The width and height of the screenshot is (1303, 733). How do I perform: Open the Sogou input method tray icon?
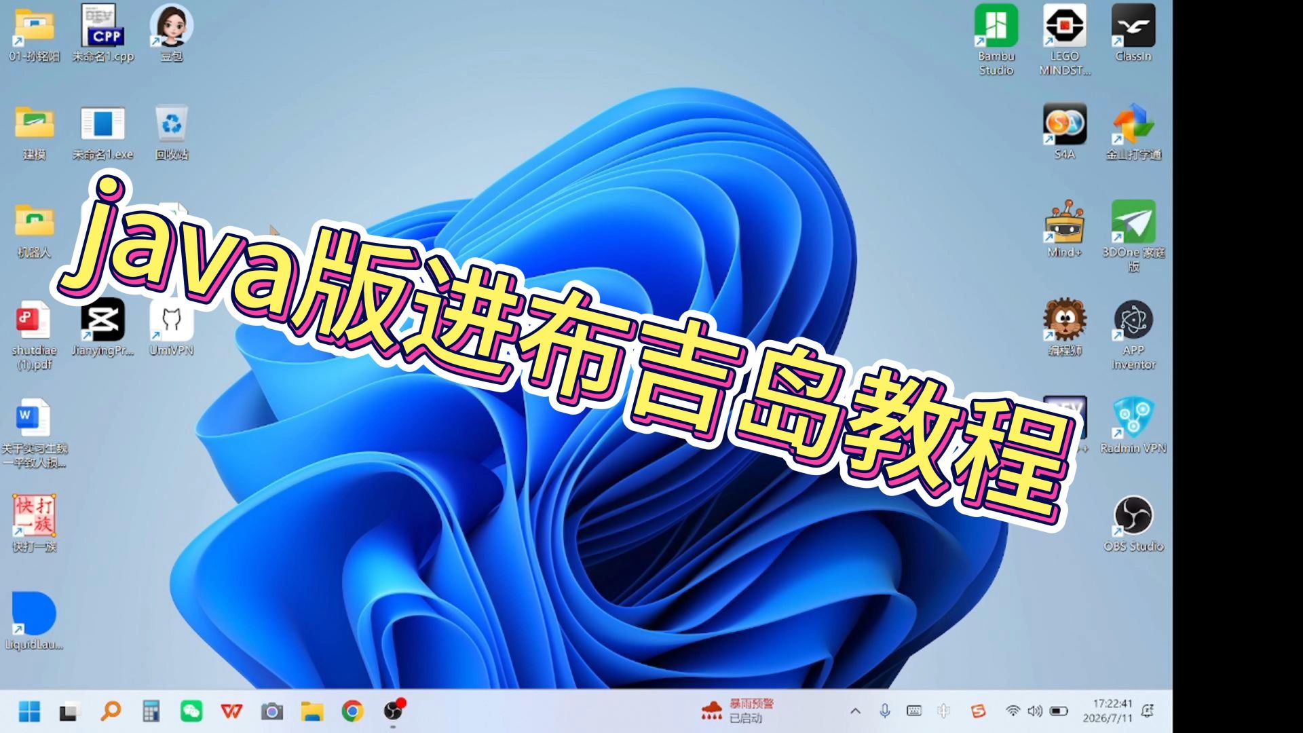tap(978, 711)
